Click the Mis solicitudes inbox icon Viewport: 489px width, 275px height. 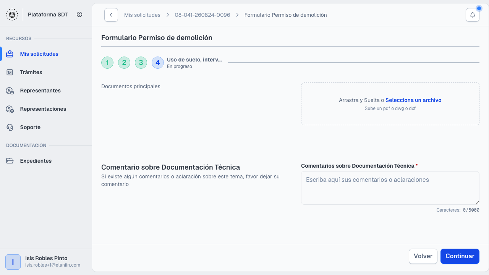(10, 54)
